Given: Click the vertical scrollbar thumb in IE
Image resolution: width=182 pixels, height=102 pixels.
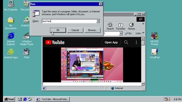Looking at the screenshot, I should (x=143, y=43).
